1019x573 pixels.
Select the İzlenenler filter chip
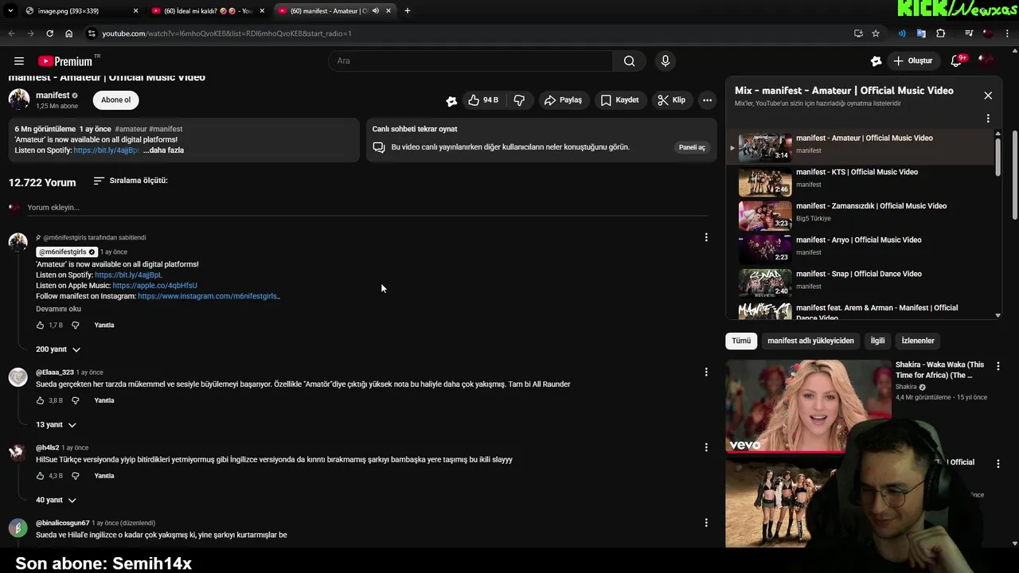pyautogui.click(x=918, y=341)
